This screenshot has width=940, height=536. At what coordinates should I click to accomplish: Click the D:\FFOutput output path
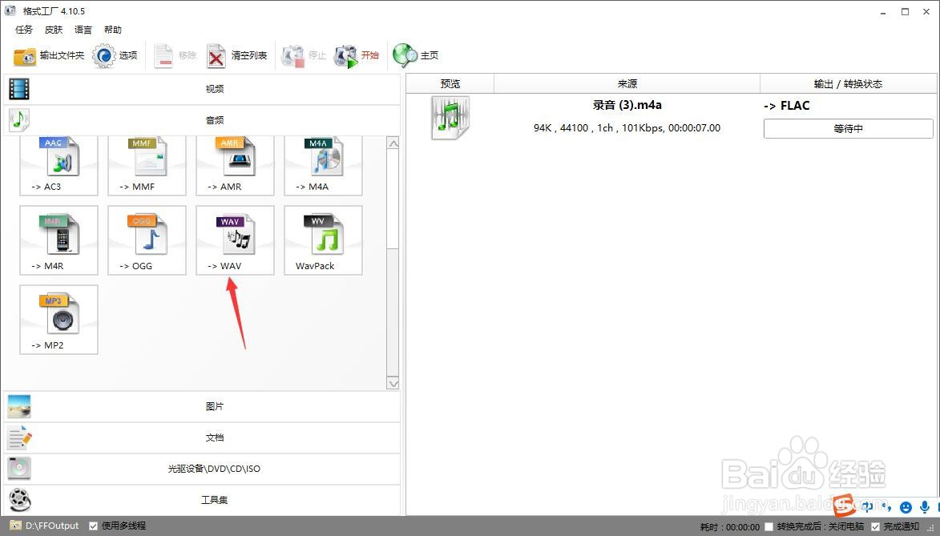[x=52, y=526]
